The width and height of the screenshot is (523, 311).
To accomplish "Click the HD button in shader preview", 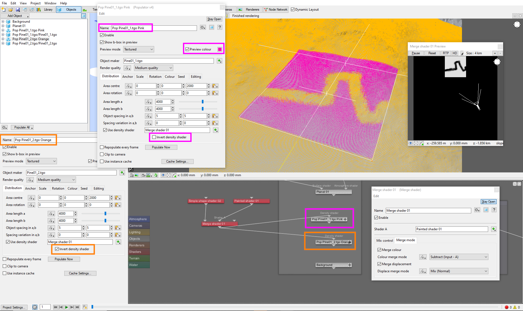I will point(455,53).
